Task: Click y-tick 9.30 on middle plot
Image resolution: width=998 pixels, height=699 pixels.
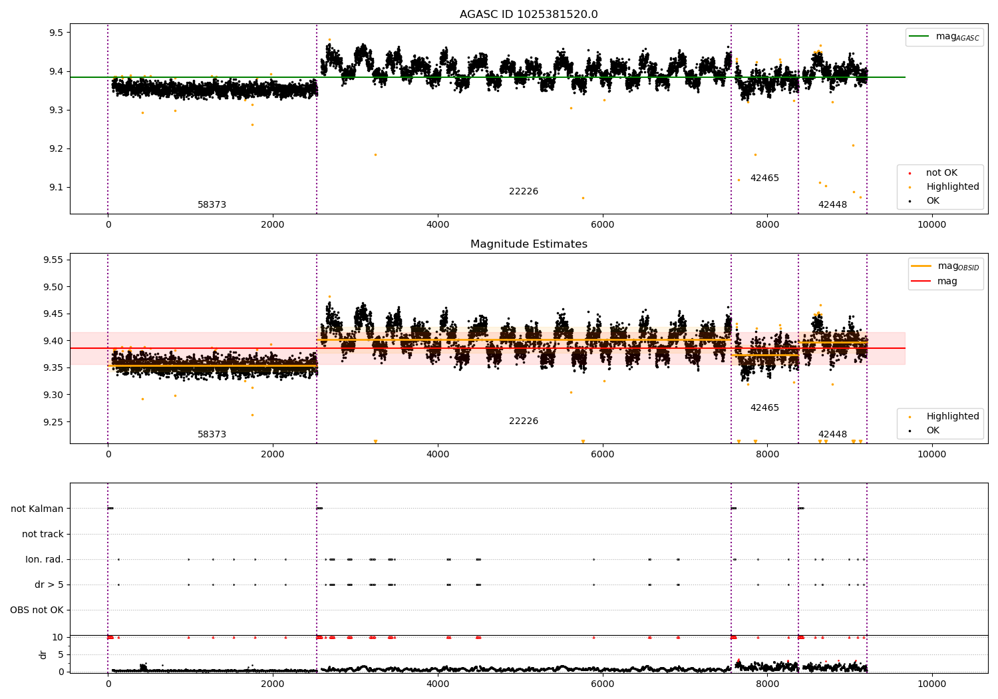Action: [x=54, y=395]
